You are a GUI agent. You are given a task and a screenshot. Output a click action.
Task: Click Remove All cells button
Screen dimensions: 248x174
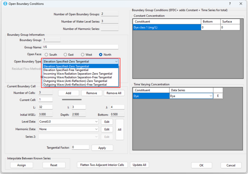pos(114,93)
